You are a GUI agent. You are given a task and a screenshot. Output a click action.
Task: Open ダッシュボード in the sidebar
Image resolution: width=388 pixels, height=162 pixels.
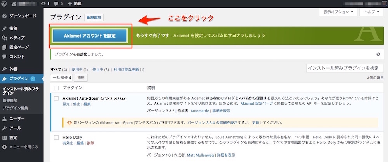coord(21,16)
